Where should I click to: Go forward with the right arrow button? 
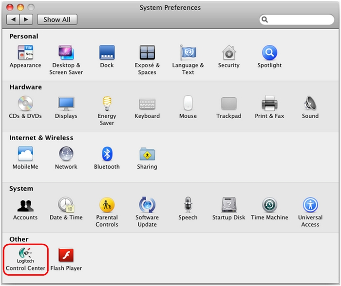(26, 19)
